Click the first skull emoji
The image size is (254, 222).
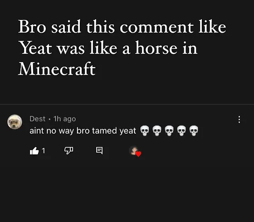pos(145,130)
